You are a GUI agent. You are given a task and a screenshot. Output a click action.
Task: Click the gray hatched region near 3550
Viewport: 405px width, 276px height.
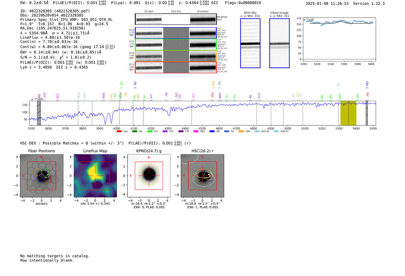click(x=39, y=113)
